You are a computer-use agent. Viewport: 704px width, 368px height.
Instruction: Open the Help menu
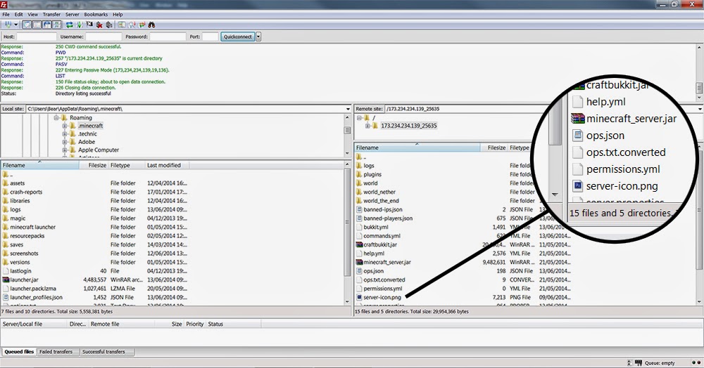coord(117,14)
